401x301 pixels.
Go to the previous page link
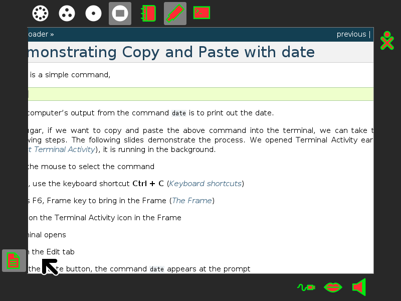(351, 34)
